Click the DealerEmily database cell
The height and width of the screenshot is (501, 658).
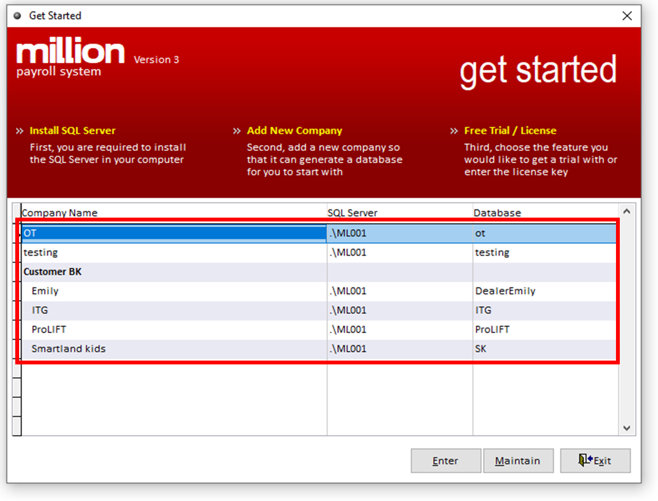pyautogui.click(x=545, y=291)
